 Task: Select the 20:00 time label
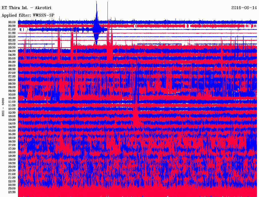tap(12, 167)
